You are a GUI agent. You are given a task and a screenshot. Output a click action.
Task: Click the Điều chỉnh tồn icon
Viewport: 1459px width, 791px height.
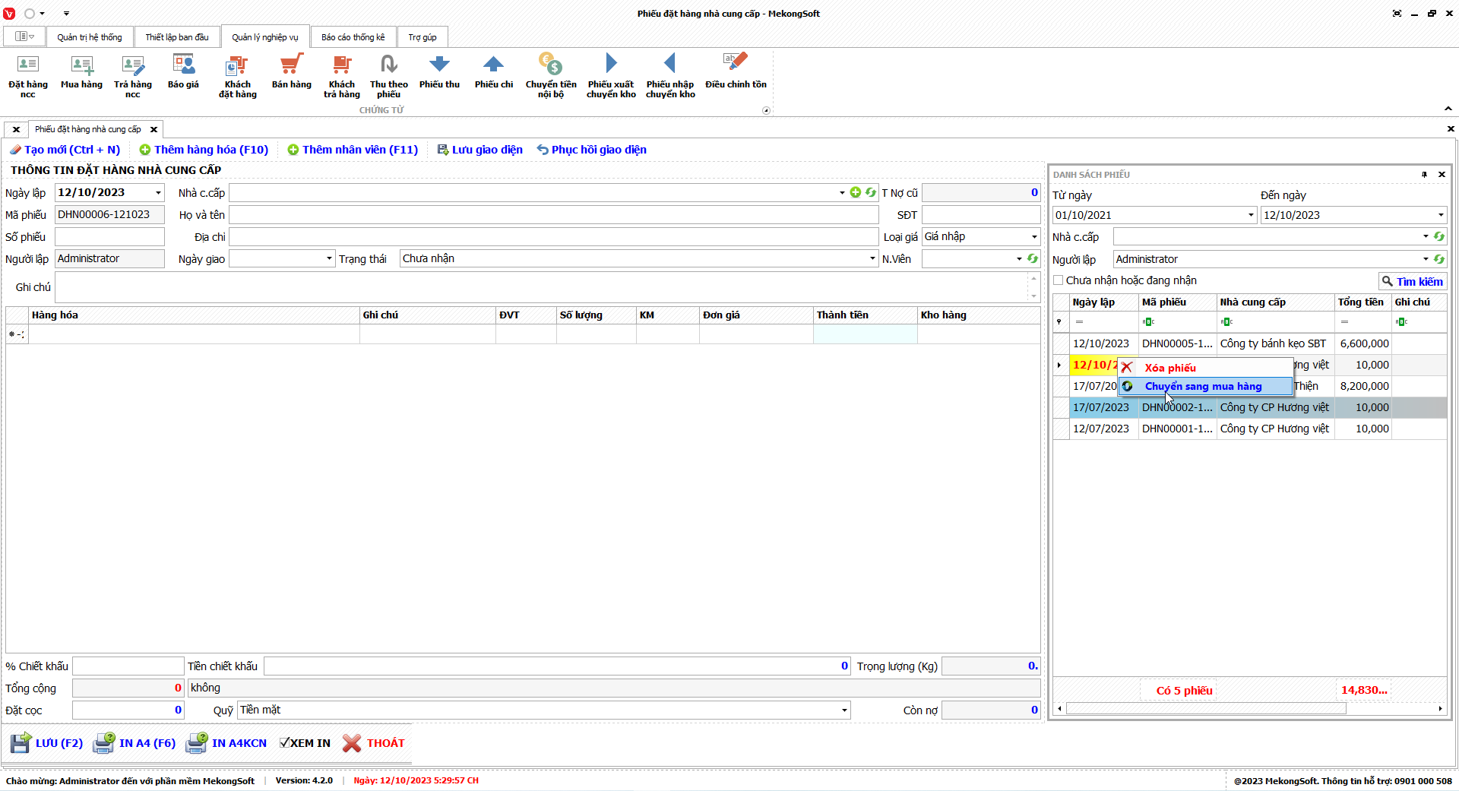click(735, 73)
